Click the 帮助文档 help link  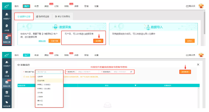pos(42,41)
